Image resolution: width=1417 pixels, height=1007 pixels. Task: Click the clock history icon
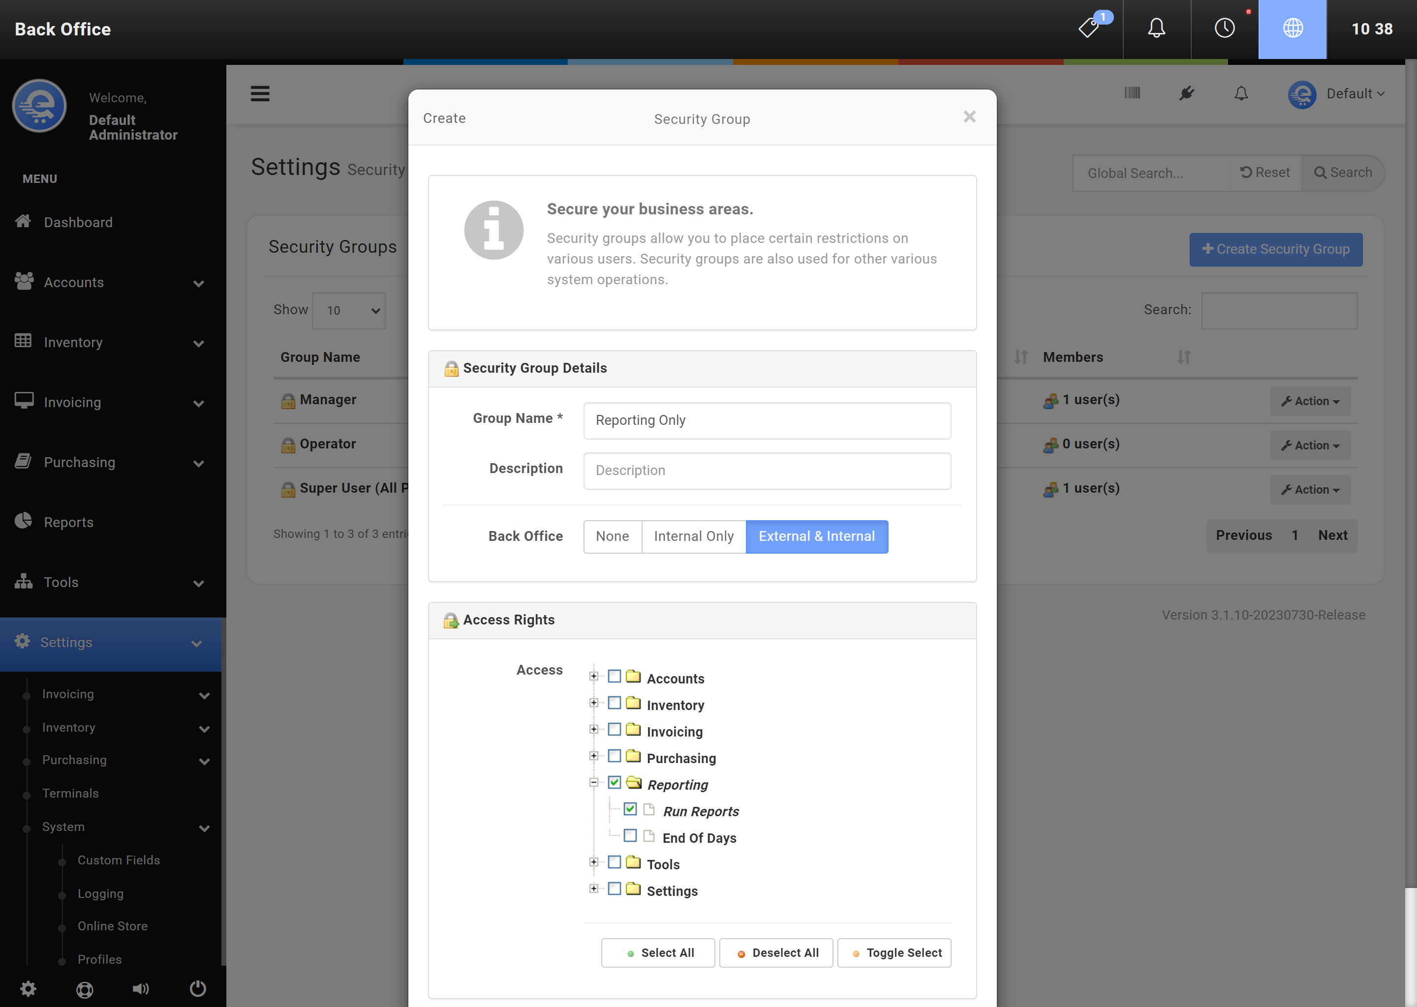[1224, 28]
